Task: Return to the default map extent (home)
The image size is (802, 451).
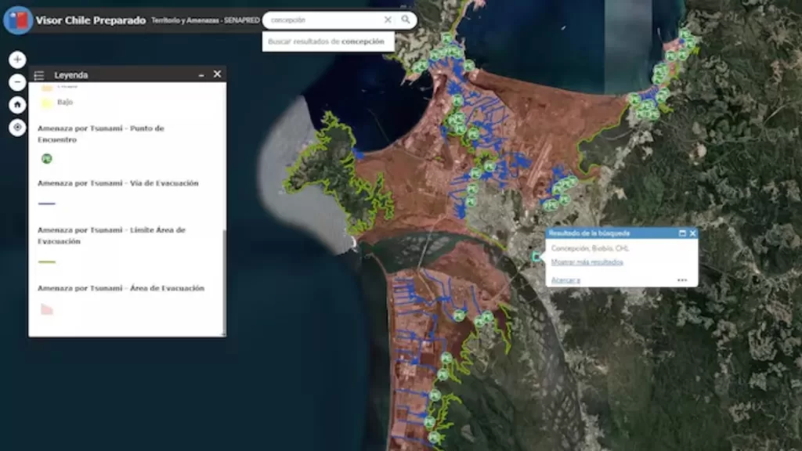Action: (17, 105)
